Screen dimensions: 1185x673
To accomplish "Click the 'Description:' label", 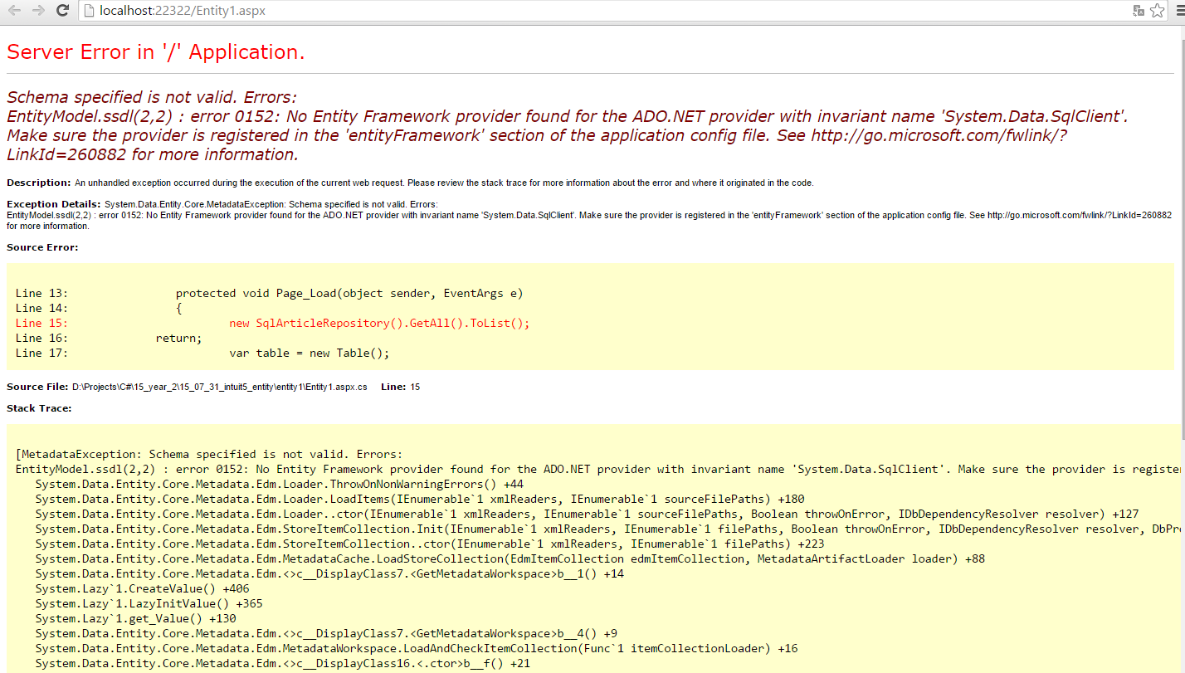I will point(39,183).
